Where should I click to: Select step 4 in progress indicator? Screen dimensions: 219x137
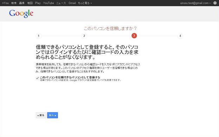(180, 36)
